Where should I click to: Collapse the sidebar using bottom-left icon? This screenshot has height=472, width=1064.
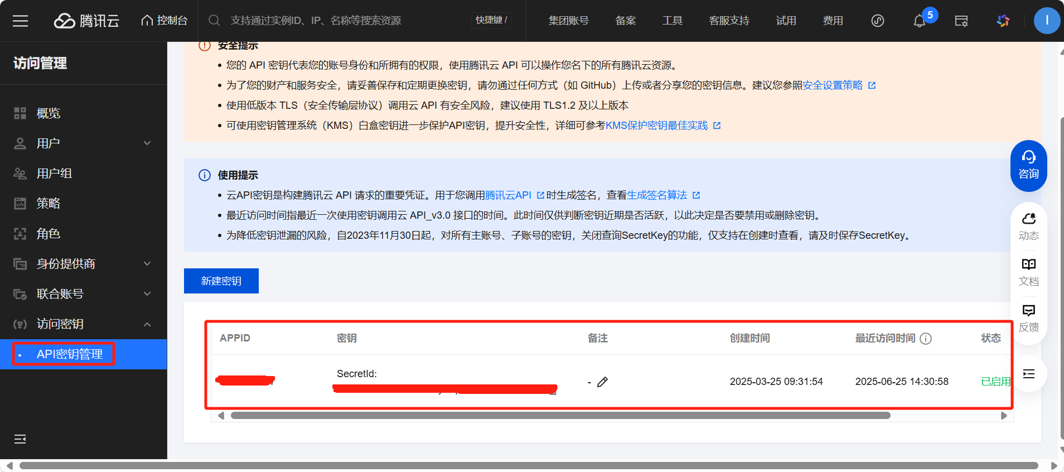20,439
